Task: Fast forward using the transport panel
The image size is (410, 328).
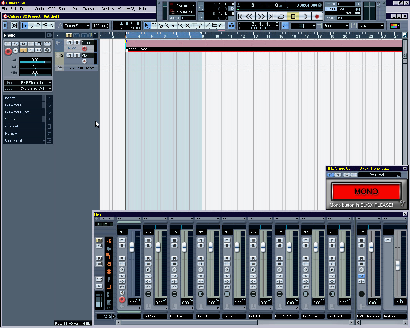Action: pyautogui.click(x=261, y=16)
